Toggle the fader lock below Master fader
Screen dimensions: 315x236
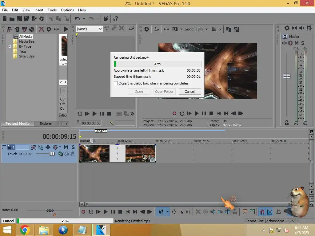tap(287, 123)
